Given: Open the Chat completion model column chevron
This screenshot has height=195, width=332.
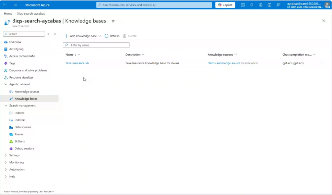Looking at the screenshot, I should click(314, 55).
